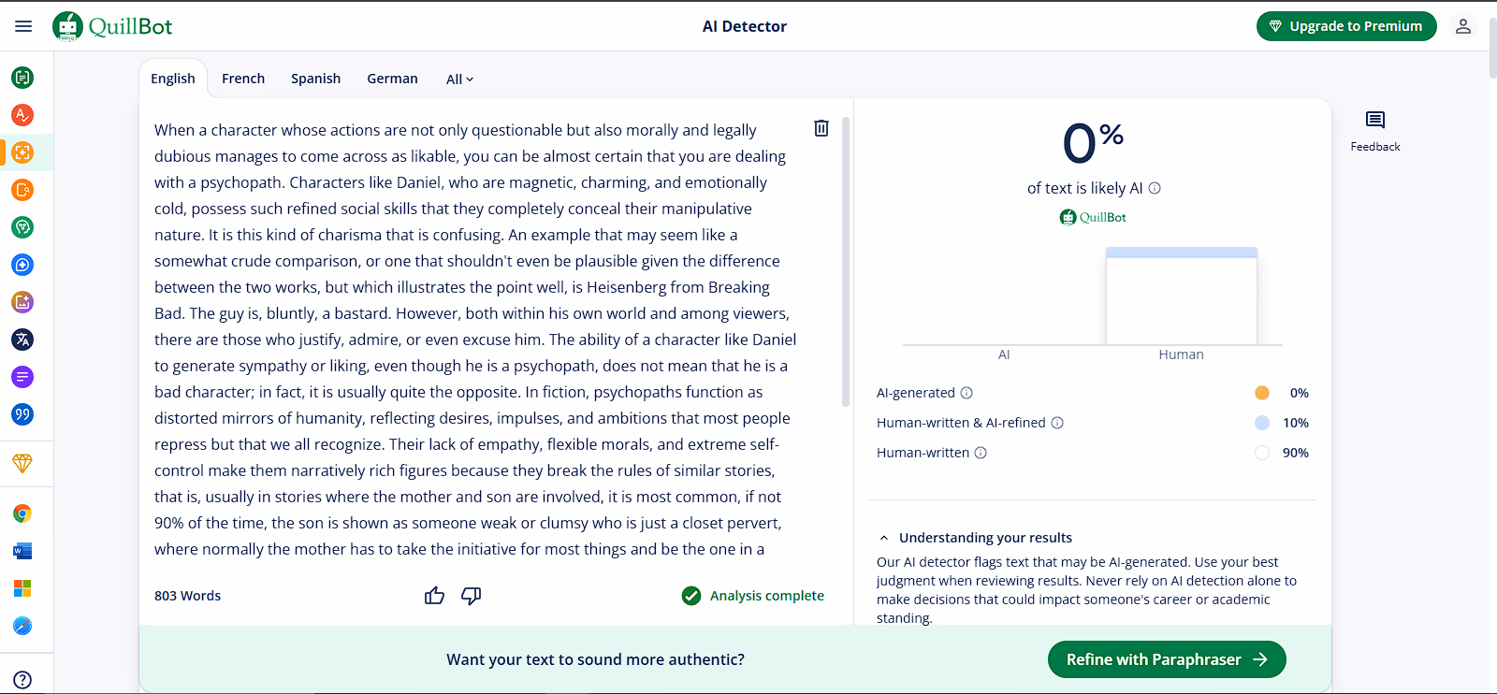Viewport: 1497px width, 694px height.
Task: Open the Grammar Checker sidebar icon
Action: (x=22, y=115)
